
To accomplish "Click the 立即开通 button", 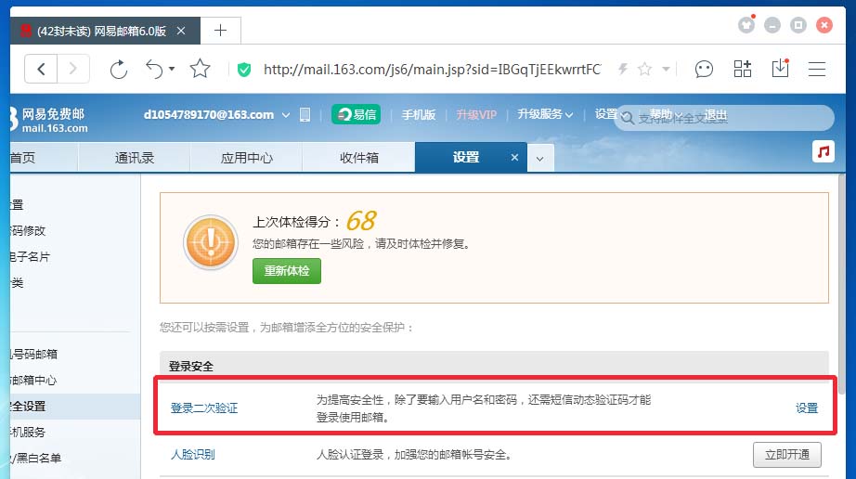I will tap(786, 455).
